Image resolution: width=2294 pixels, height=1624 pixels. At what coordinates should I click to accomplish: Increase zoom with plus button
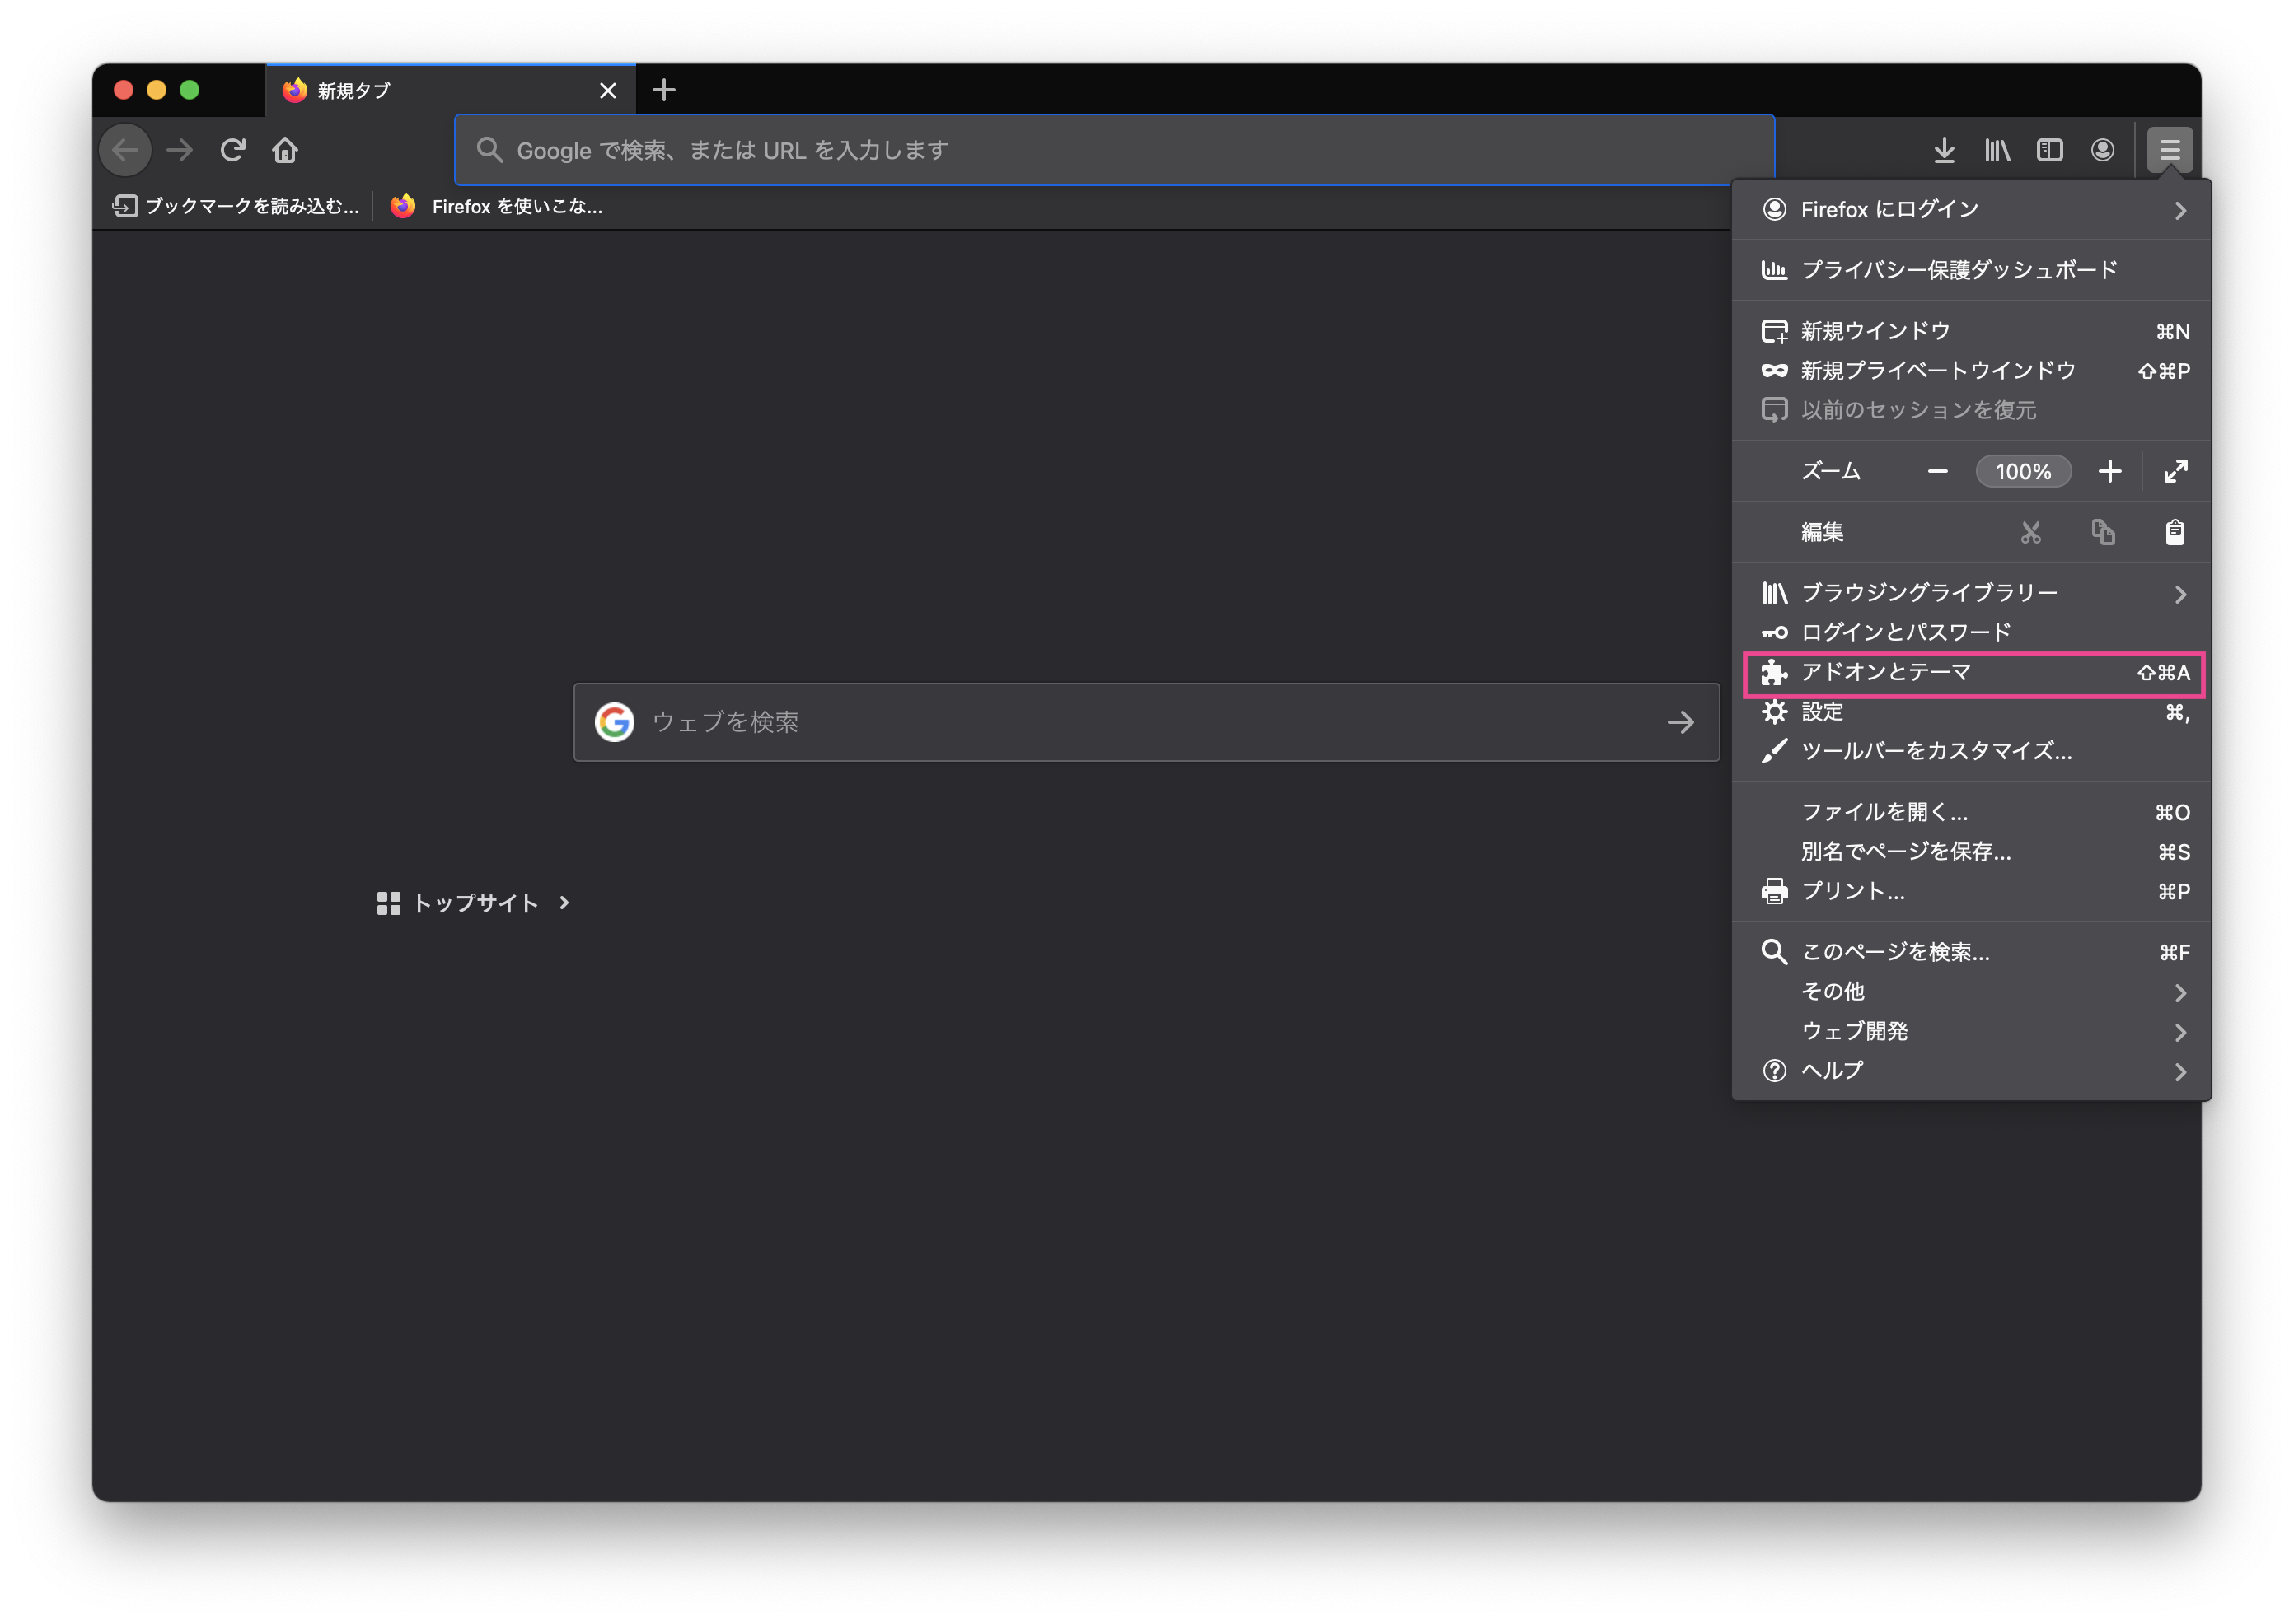2110,471
